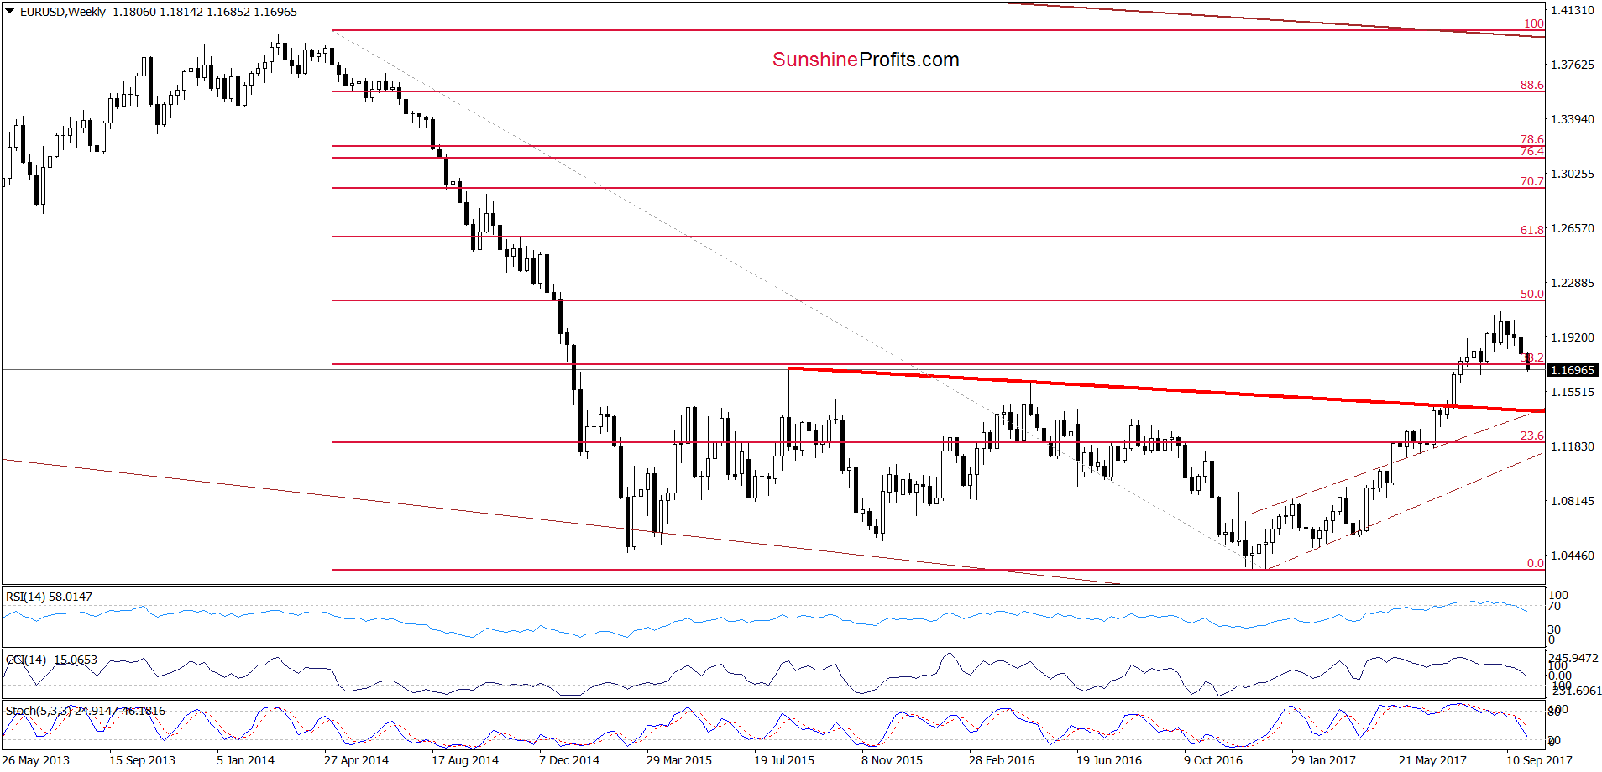Image resolution: width=1602 pixels, height=772 pixels.
Task: Click the 1.22885 price axis value
Action: coord(1572,283)
